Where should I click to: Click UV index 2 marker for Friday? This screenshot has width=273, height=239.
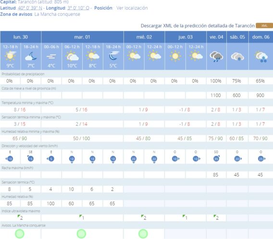(216, 217)
